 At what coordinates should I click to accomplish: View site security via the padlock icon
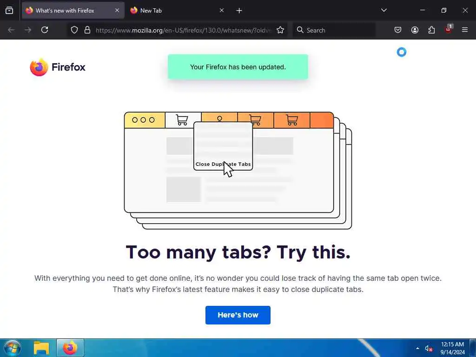point(87,30)
